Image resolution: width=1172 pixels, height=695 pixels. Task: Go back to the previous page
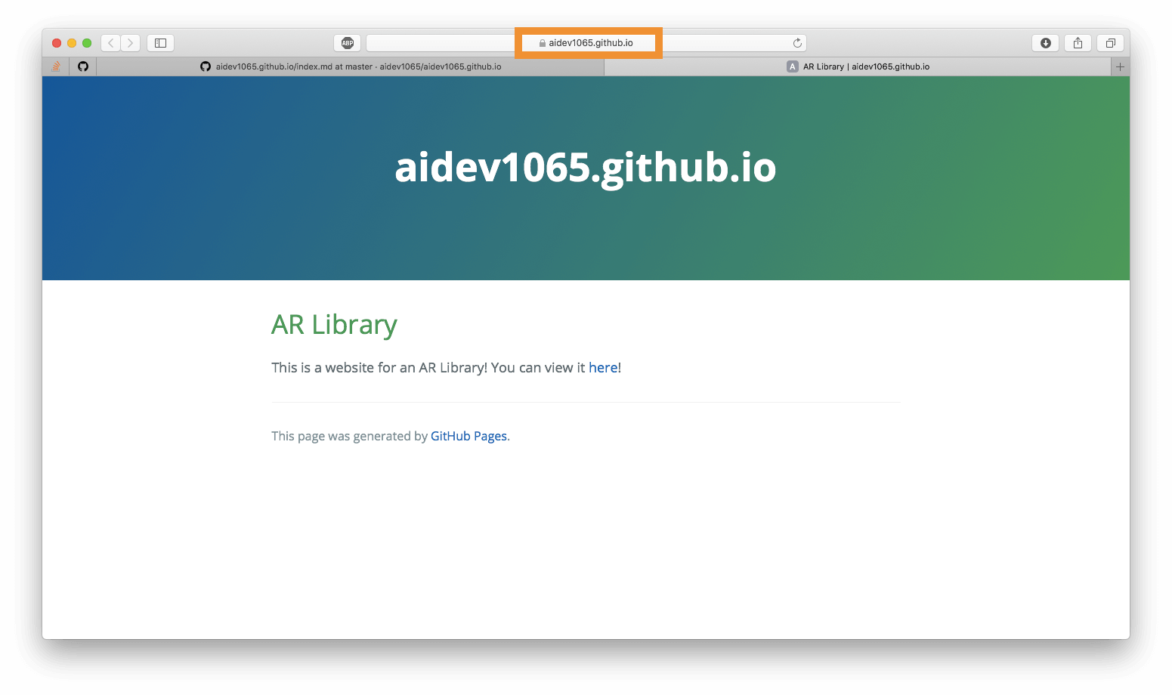111,43
